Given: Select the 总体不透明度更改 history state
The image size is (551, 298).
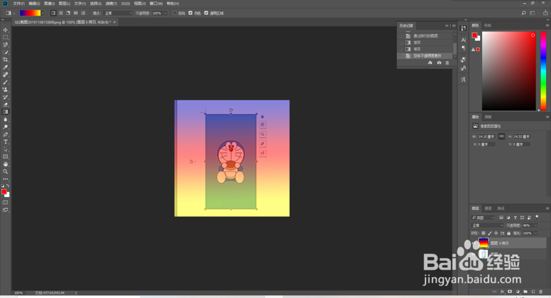Looking at the screenshot, I should point(425,56).
